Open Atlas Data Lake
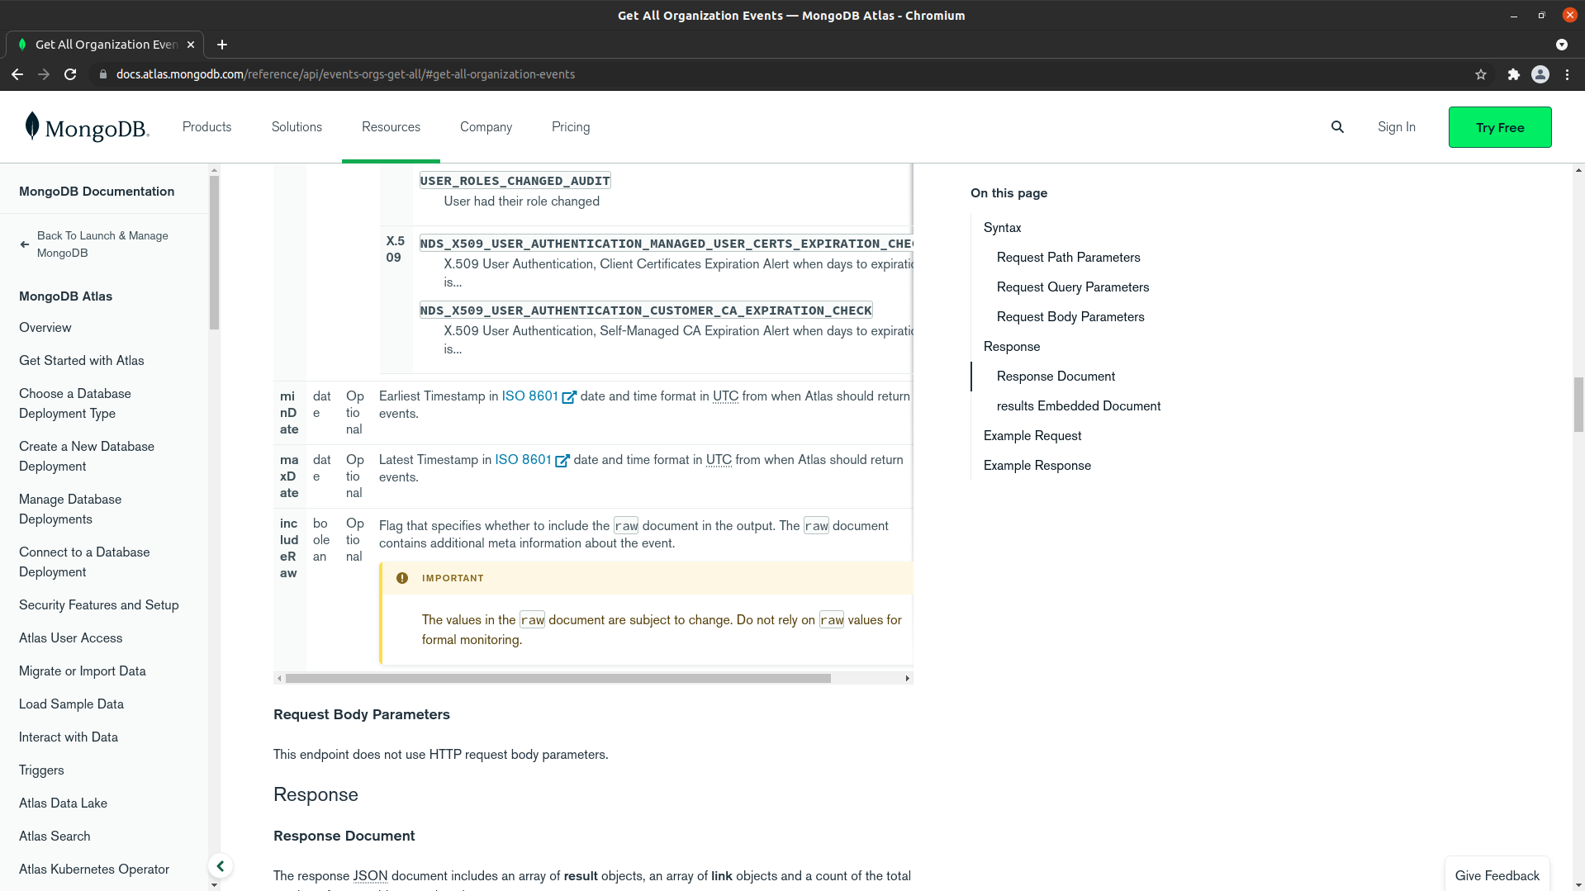This screenshot has height=891, width=1585. tap(63, 803)
